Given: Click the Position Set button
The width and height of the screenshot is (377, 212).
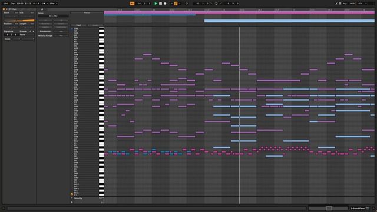Looking at the screenshot, I should click(x=16, y=24).
